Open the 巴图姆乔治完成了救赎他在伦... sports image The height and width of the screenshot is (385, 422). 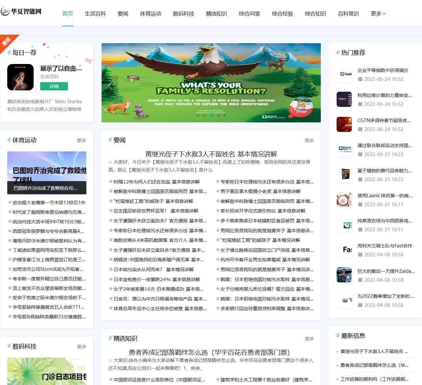pyautogui.click(x=47, y=173)
